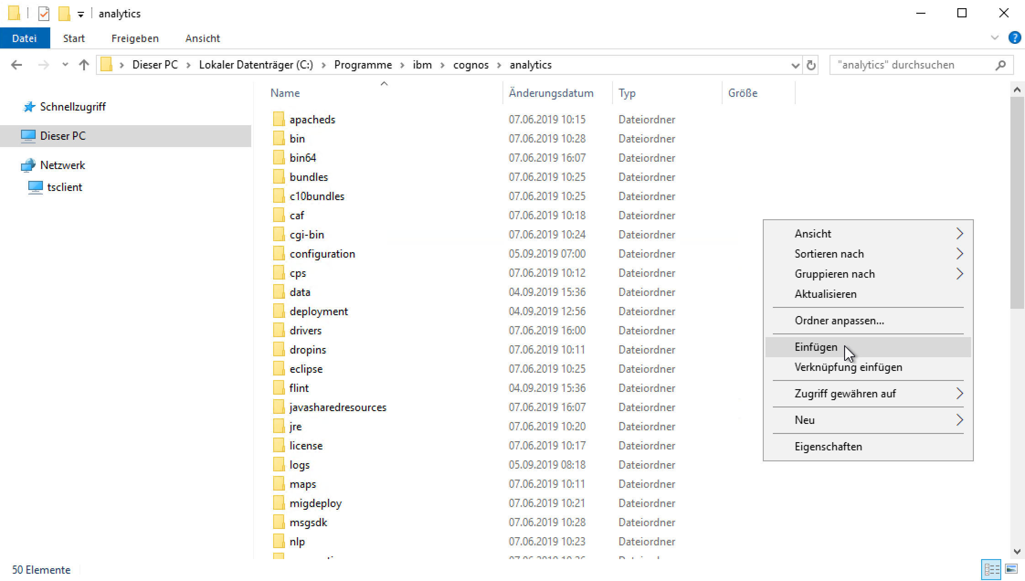
Task: Open the configuration folder icon
Action: click(279, 254)
